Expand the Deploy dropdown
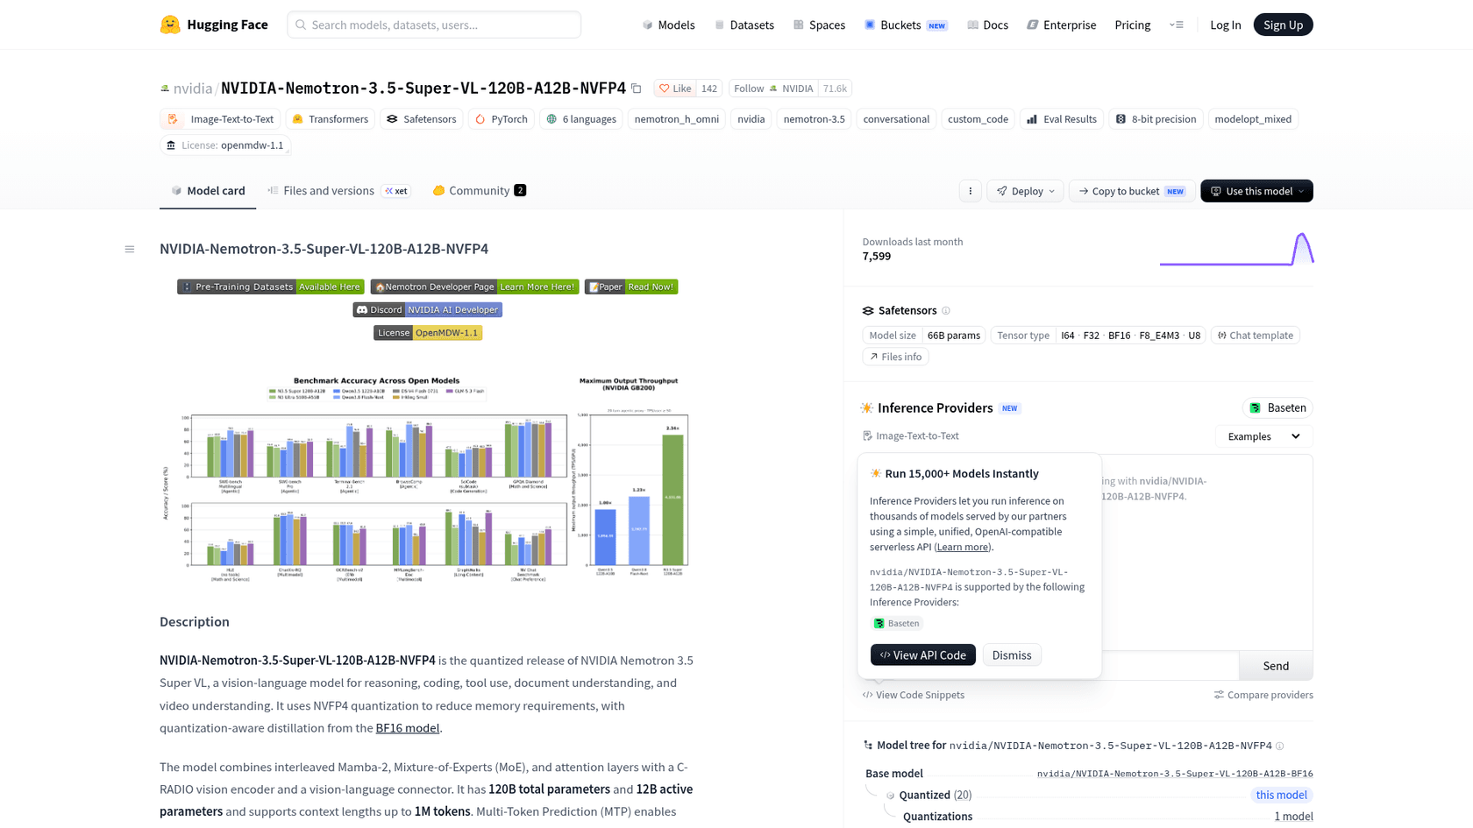Image resolution: width=1473 pixels, height=828 pixels. (x=1025, y=191)
